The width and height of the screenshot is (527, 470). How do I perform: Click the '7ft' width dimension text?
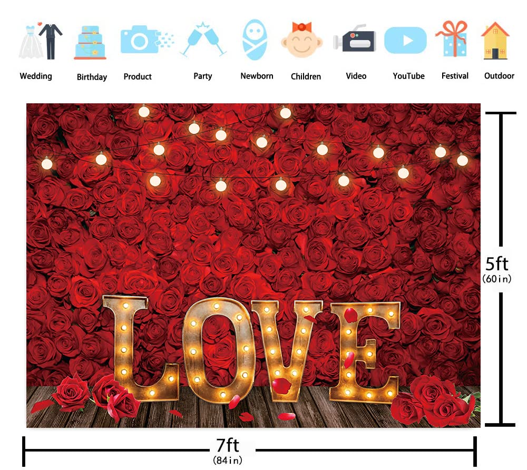[x=228, y=445]
